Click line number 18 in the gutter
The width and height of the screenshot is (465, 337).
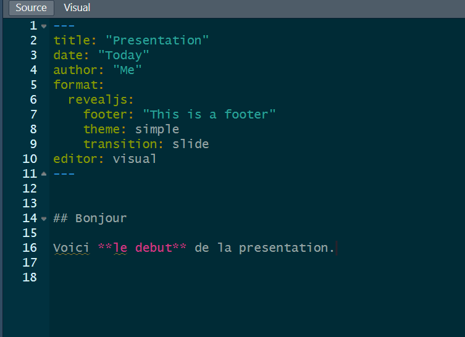[x=30, y=278]
